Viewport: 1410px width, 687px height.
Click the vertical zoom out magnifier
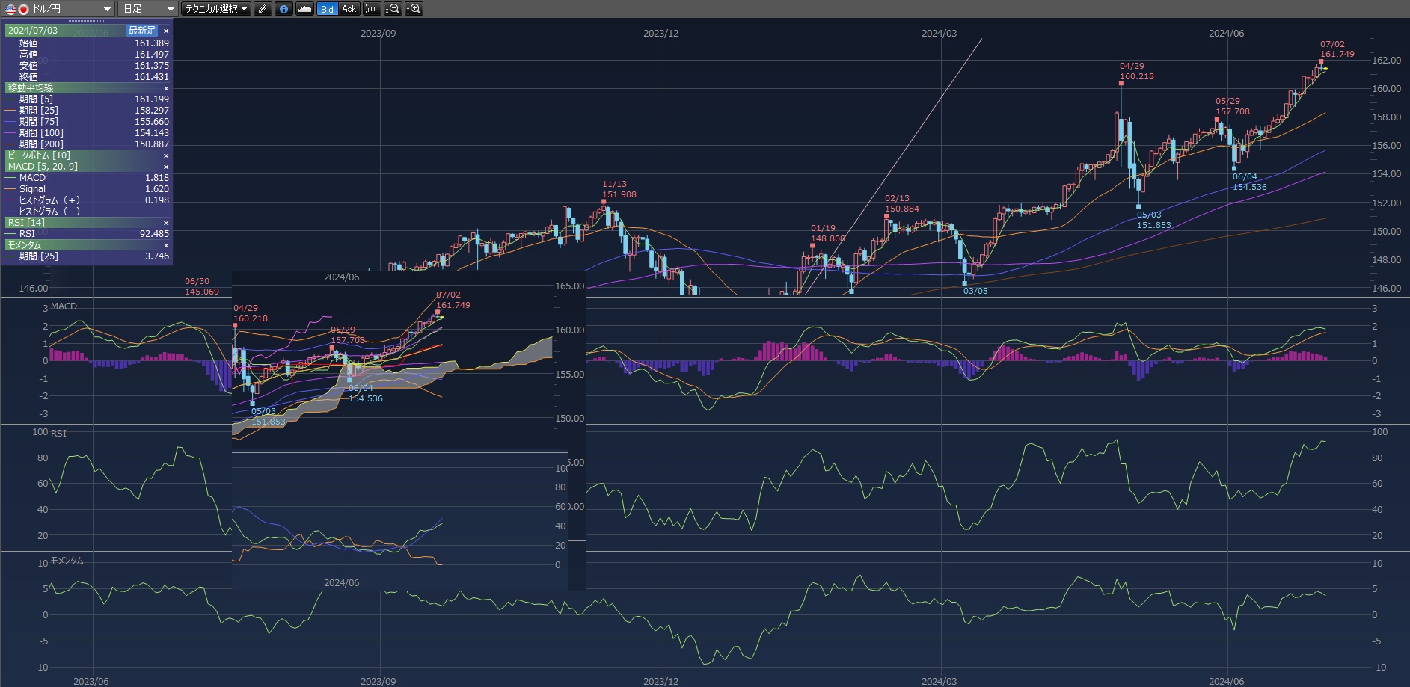point(392,9)
